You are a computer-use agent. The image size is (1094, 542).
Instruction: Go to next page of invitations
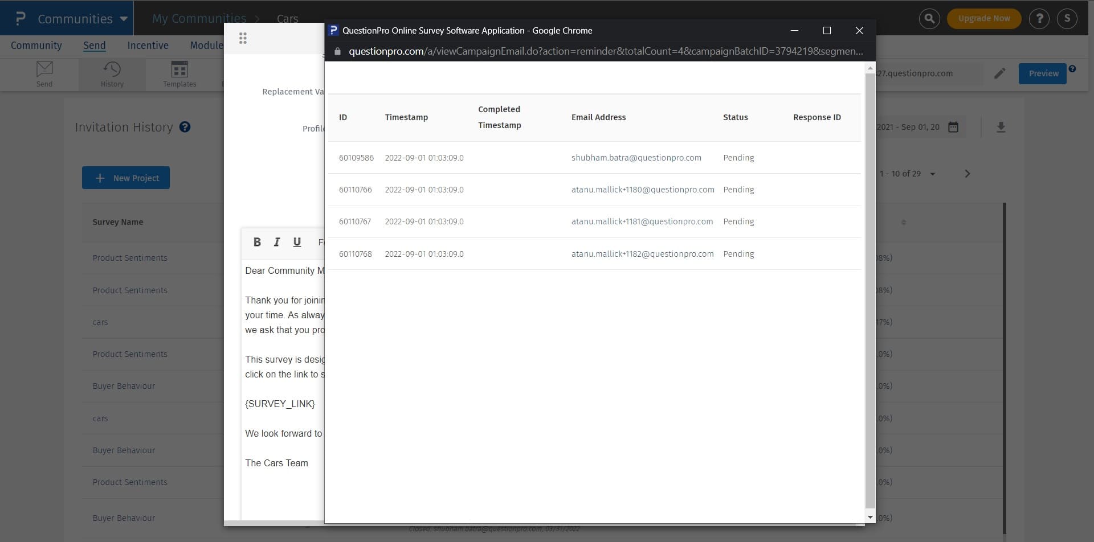coord(967,174)
